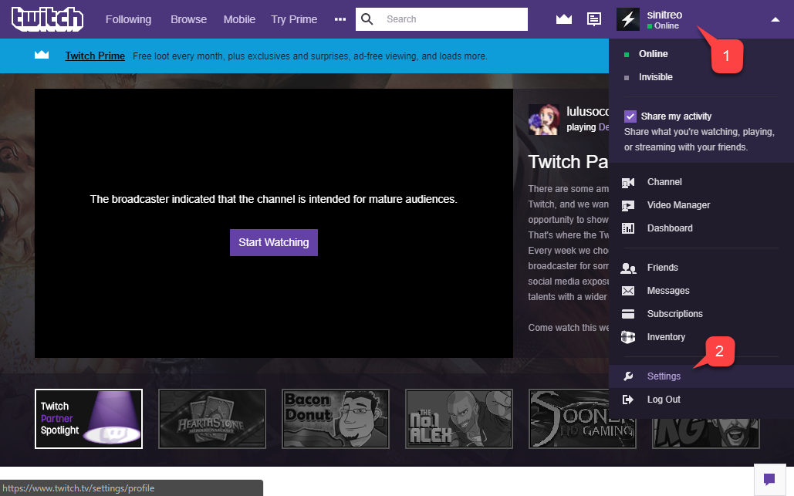Click the Inventory box icon
This screenshot has height=496, width=794.
click(628, 337)
